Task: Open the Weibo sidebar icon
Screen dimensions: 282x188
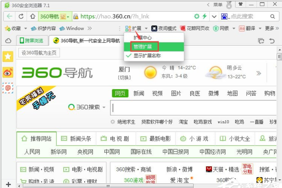Action: point(8,72)
